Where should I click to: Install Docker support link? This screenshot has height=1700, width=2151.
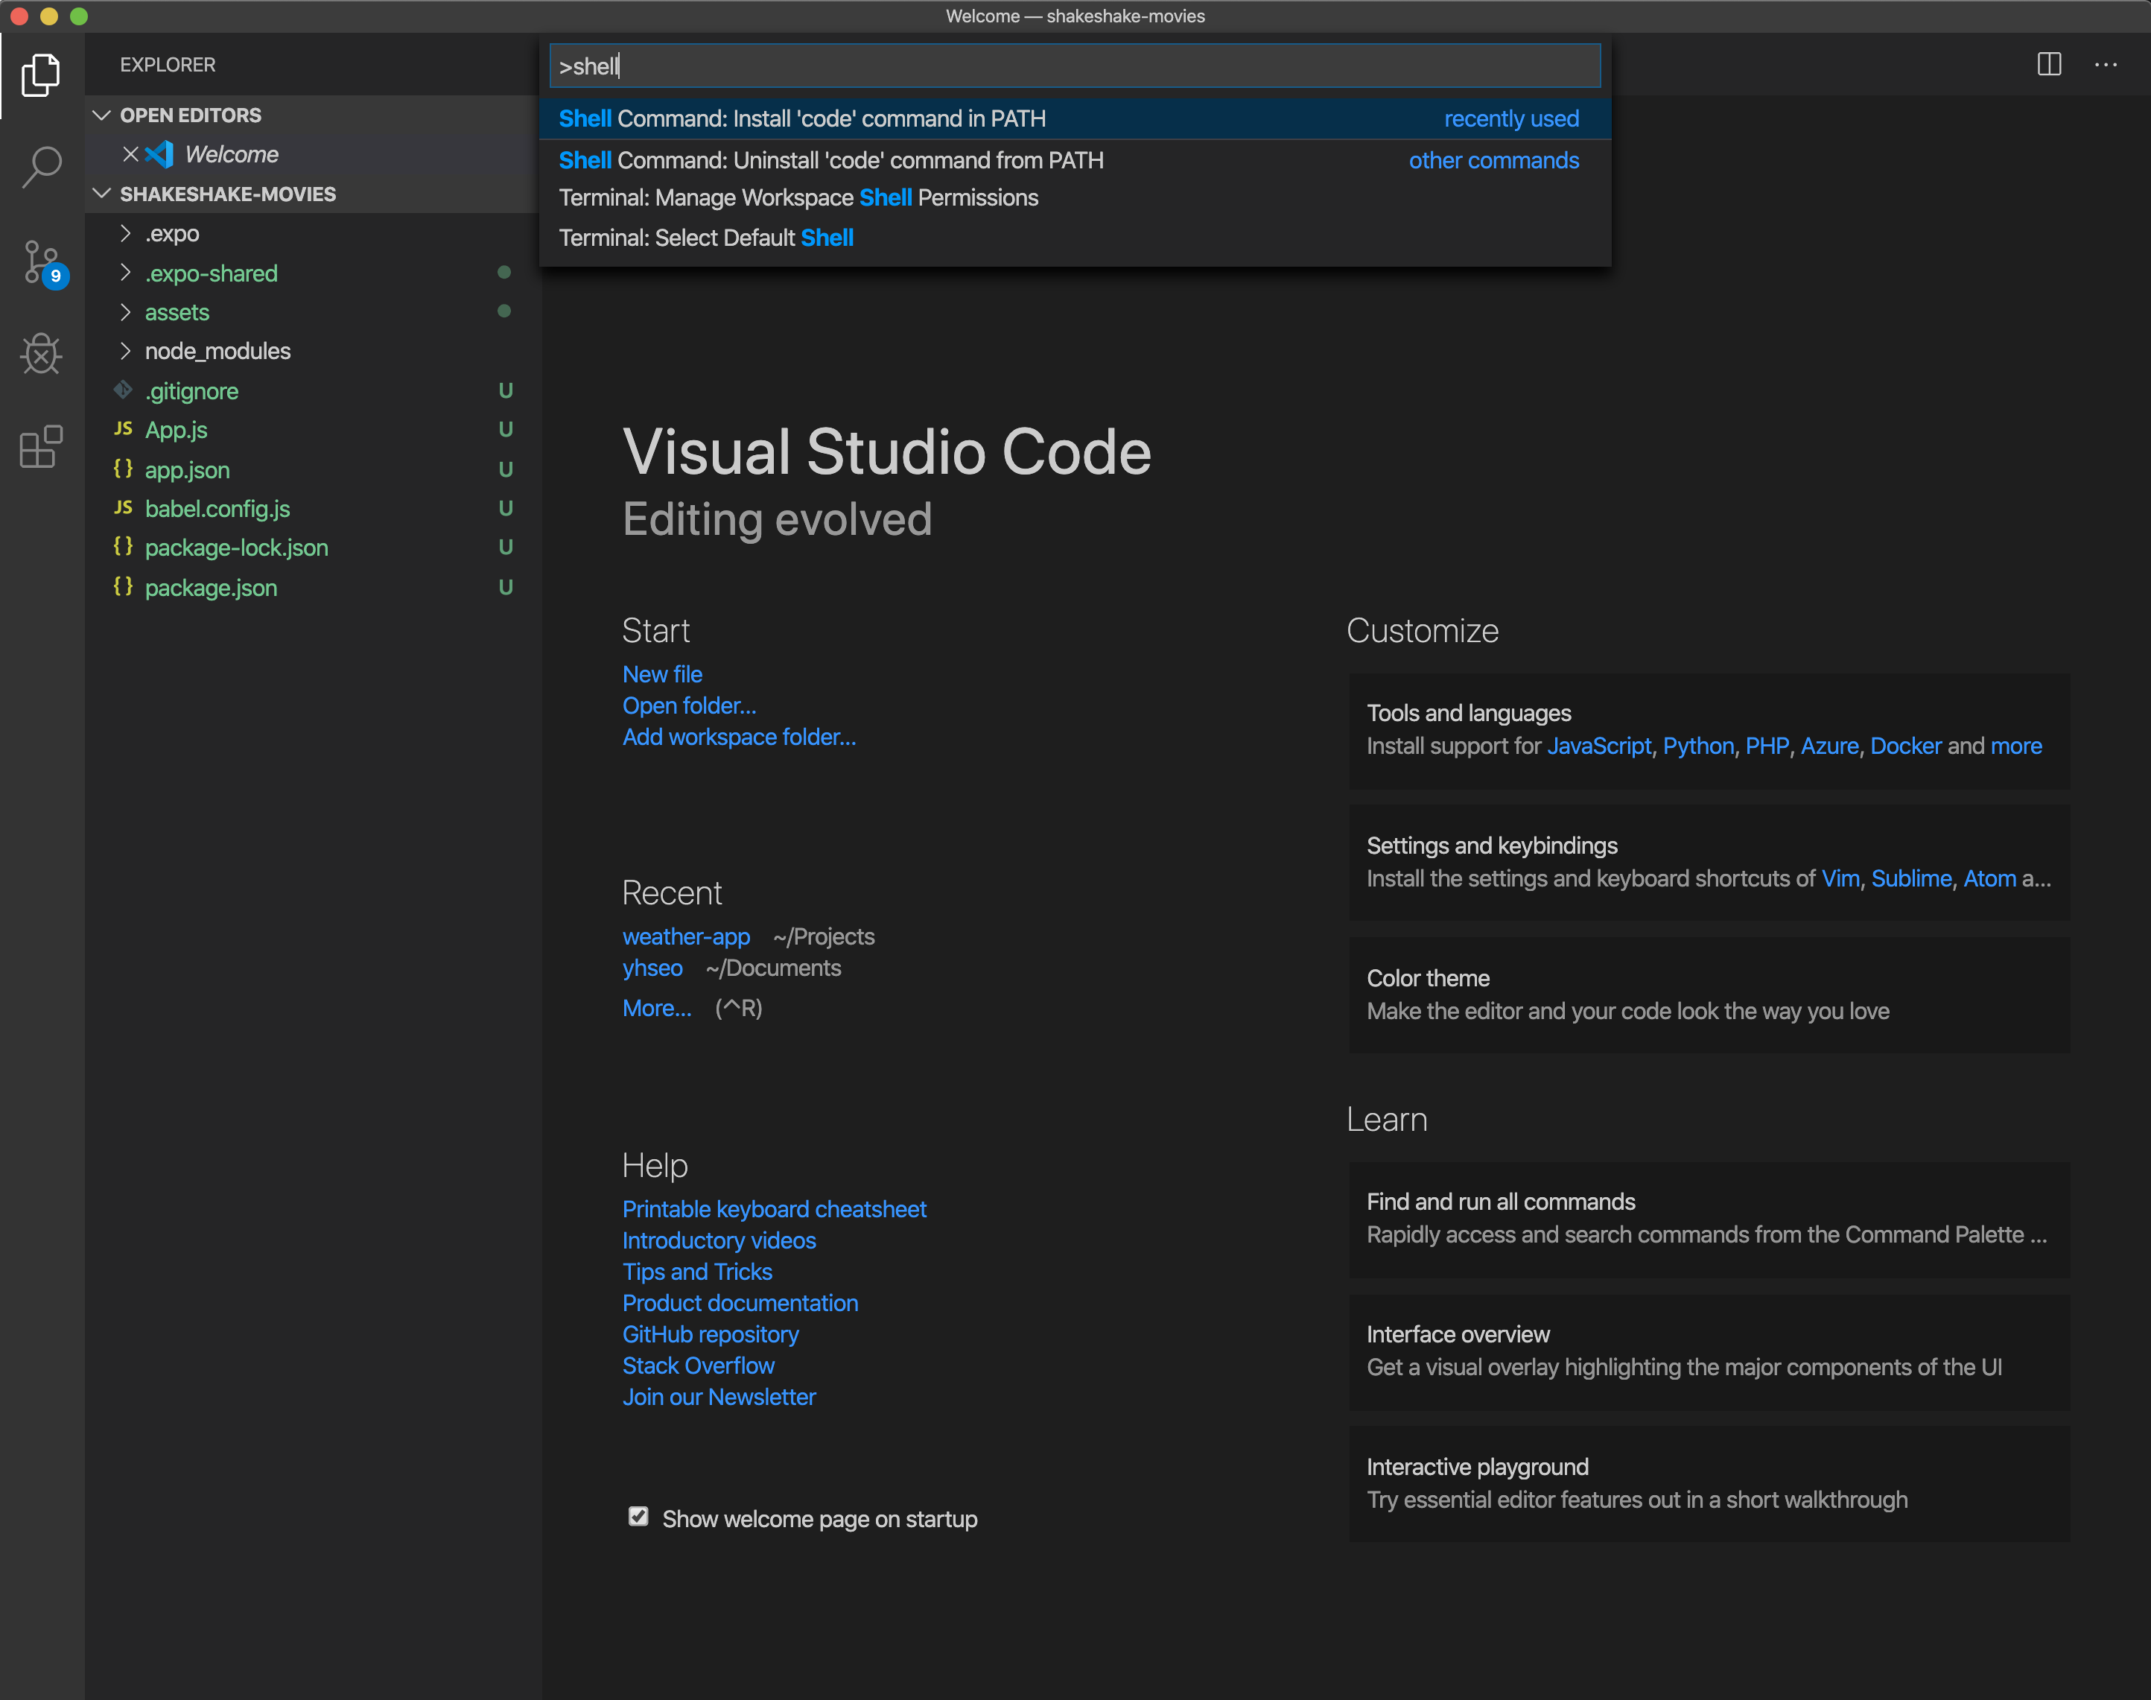pos(1905,746)
